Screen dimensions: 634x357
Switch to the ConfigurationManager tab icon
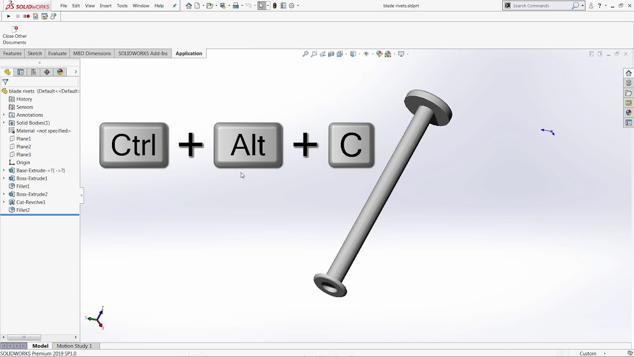coord(34,72)
